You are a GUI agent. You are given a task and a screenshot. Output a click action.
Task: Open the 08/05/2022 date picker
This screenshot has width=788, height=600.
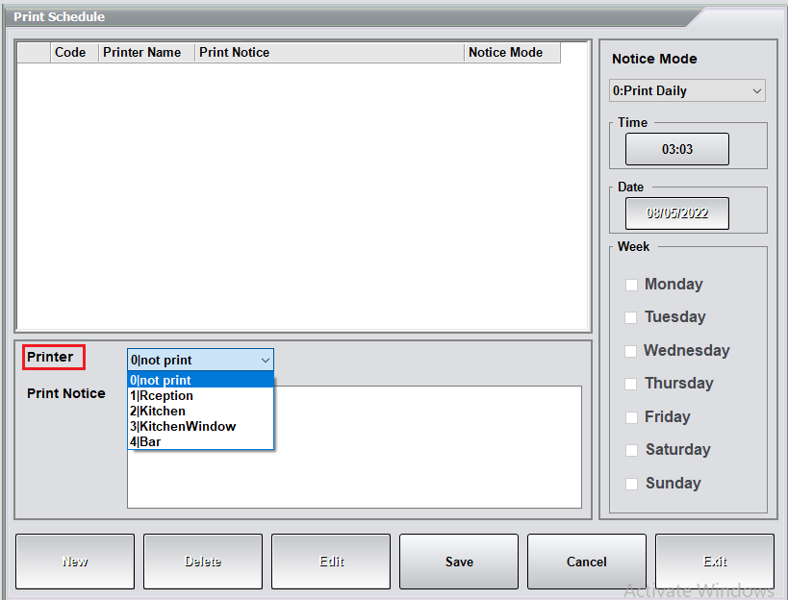pyautogui.click(x=677, y=213)
